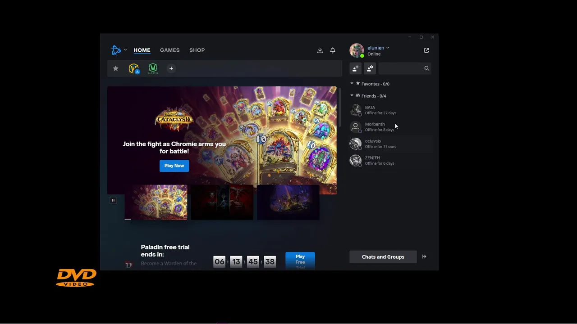Screen dimensions: 577x324
Task: Collapse the Favorites group
Action: [x=352, y=84]
